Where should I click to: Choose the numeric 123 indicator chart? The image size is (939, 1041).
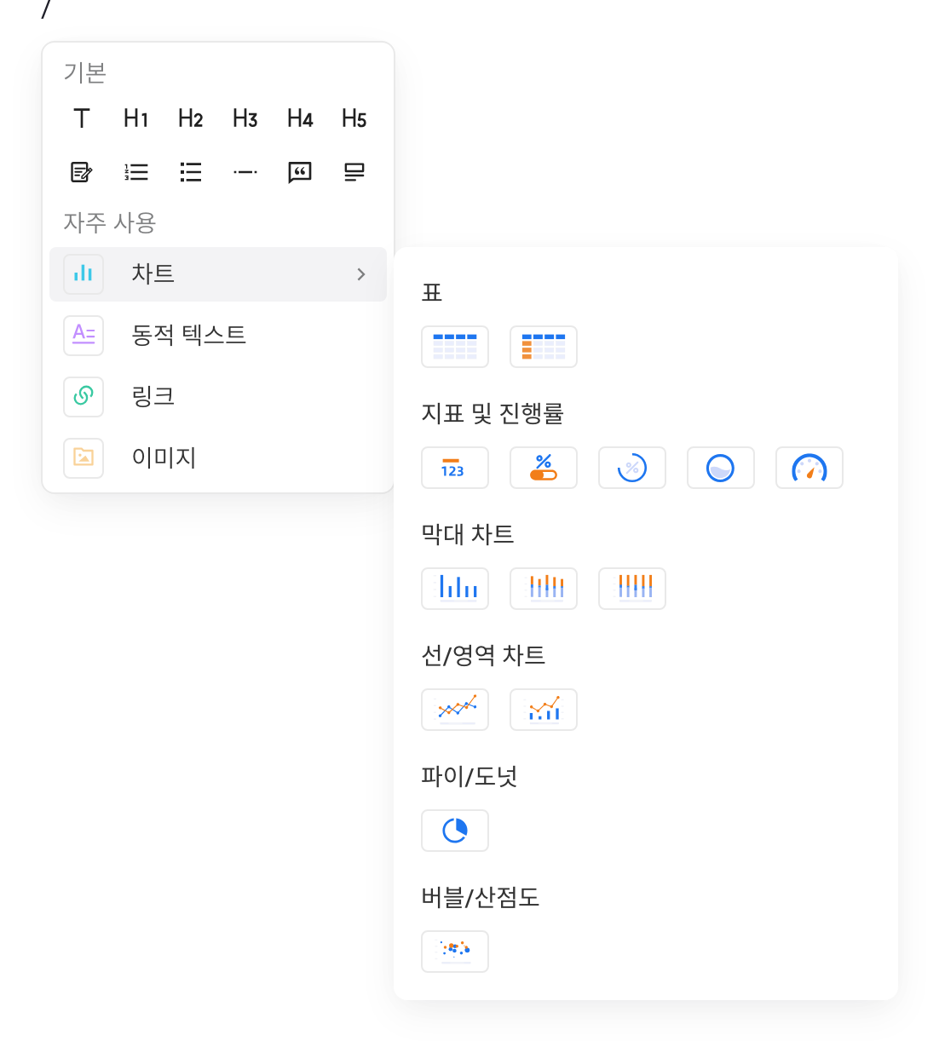click(x=455, y=468)
